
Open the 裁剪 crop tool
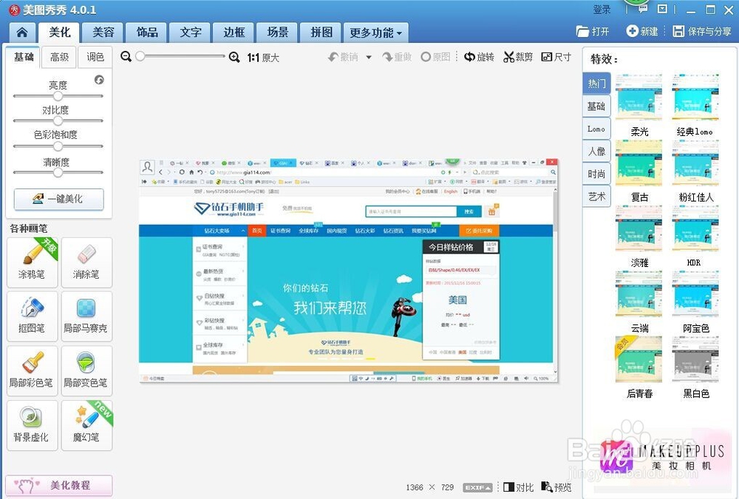(x=518, y=57)
